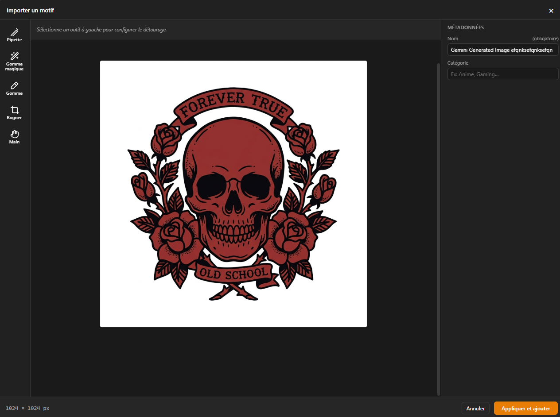
Task: Click the skull image preview
Action: [233, 194]
